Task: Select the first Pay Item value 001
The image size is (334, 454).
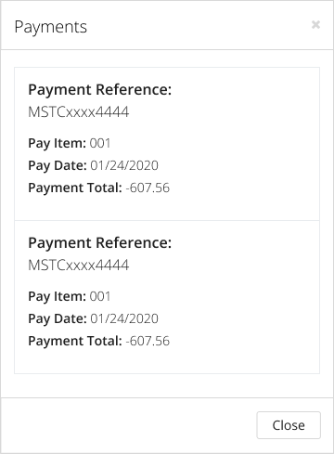Action: (x=100, y=143)
